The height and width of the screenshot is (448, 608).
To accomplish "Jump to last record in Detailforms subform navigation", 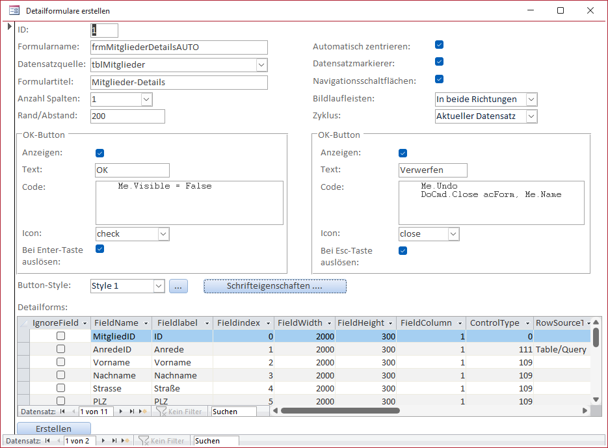I will [x=131, y=412].
